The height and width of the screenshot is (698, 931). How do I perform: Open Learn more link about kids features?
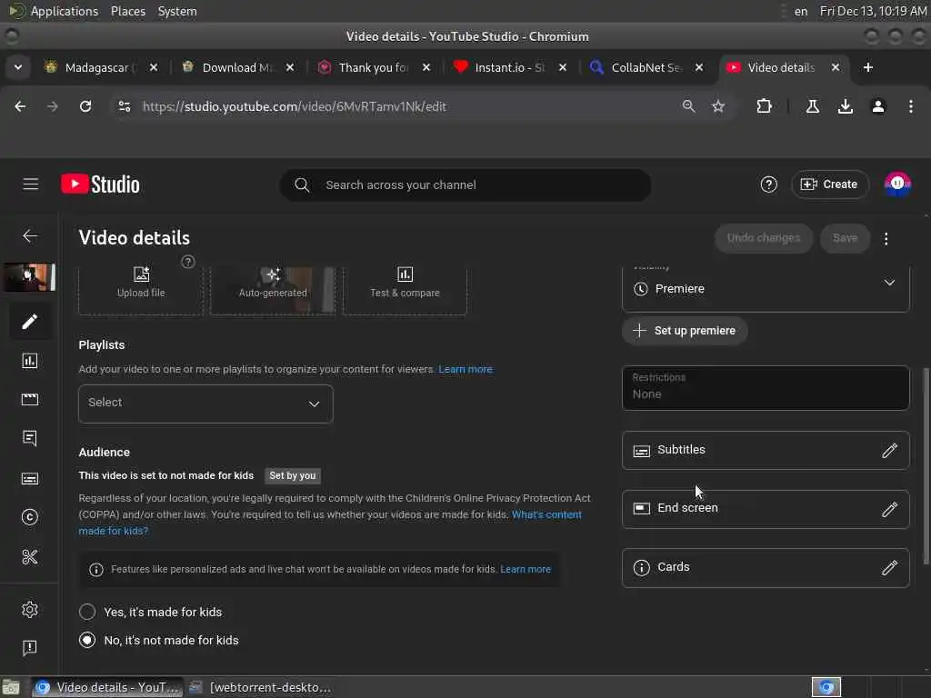tap(526, 569)
